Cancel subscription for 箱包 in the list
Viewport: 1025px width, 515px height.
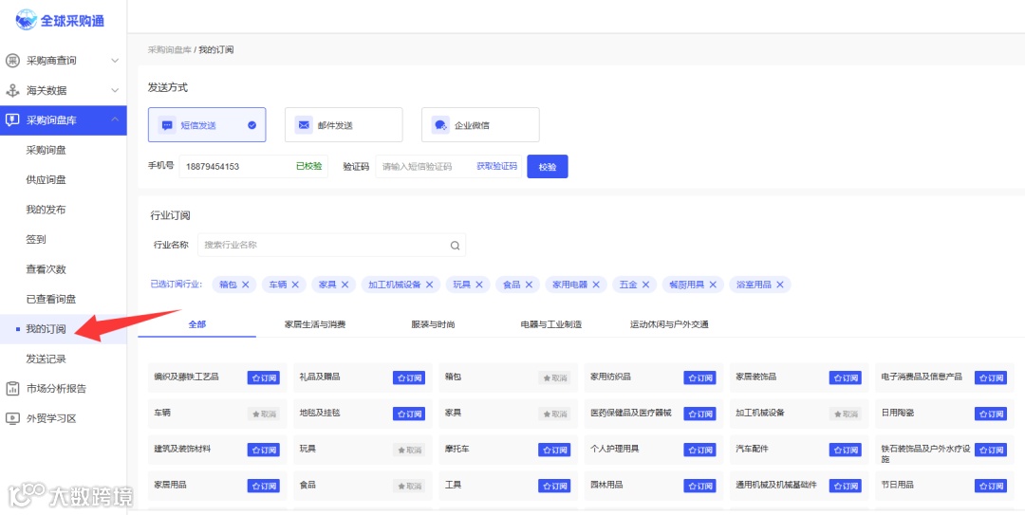(x=554, y=377)
